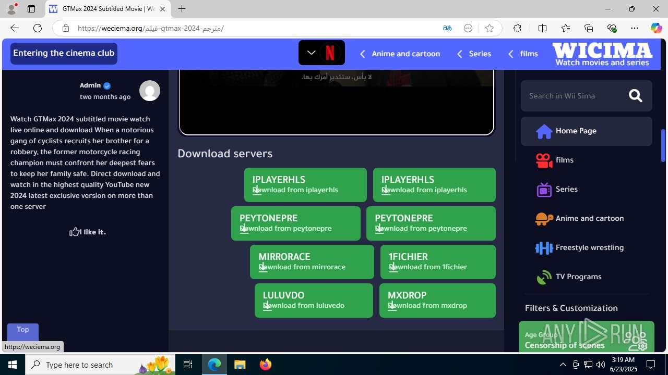Select the GTMax 2024 Subtitled Movie tab
668x375 pixels.
click(108, 9)
